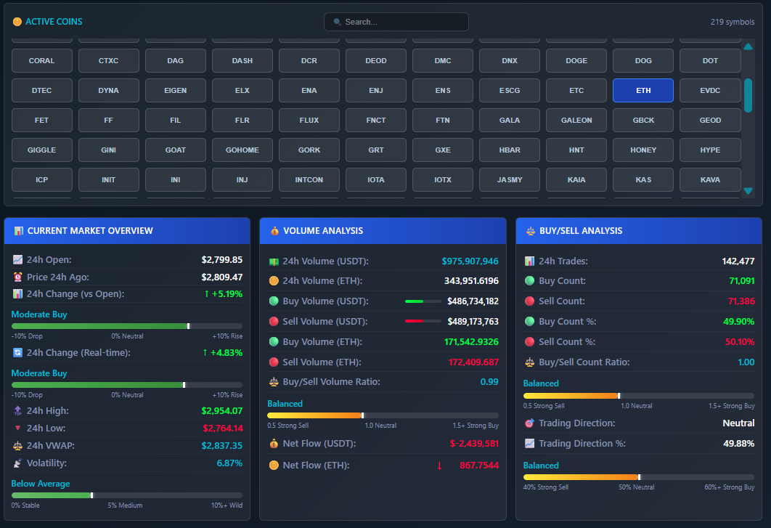
Task: Click the Moderate Buy sentiment bar under 24h Change
Action: pos(127,326)
